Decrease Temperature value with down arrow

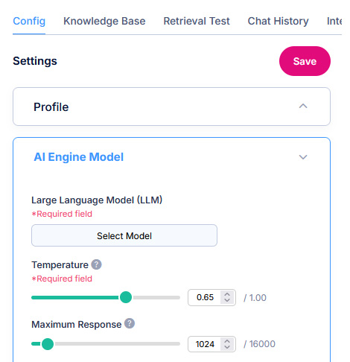coord(227,300)
